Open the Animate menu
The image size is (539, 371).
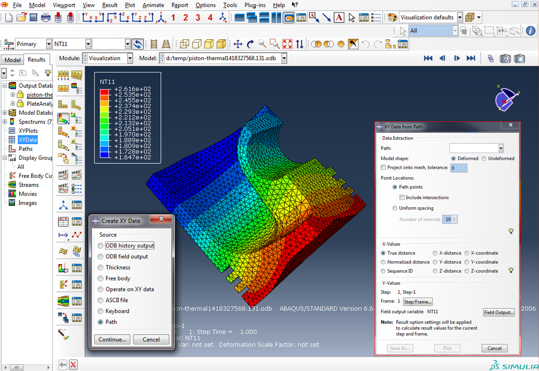(x=153, y=5)
